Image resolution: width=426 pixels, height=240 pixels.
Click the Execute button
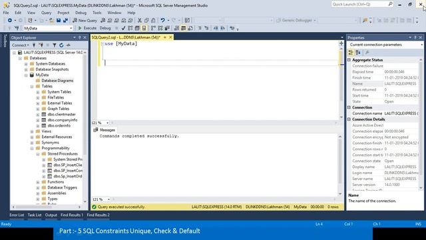coord(87,28)
